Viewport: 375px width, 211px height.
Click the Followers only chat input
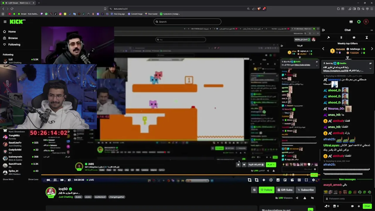click(x=347, y=199)
